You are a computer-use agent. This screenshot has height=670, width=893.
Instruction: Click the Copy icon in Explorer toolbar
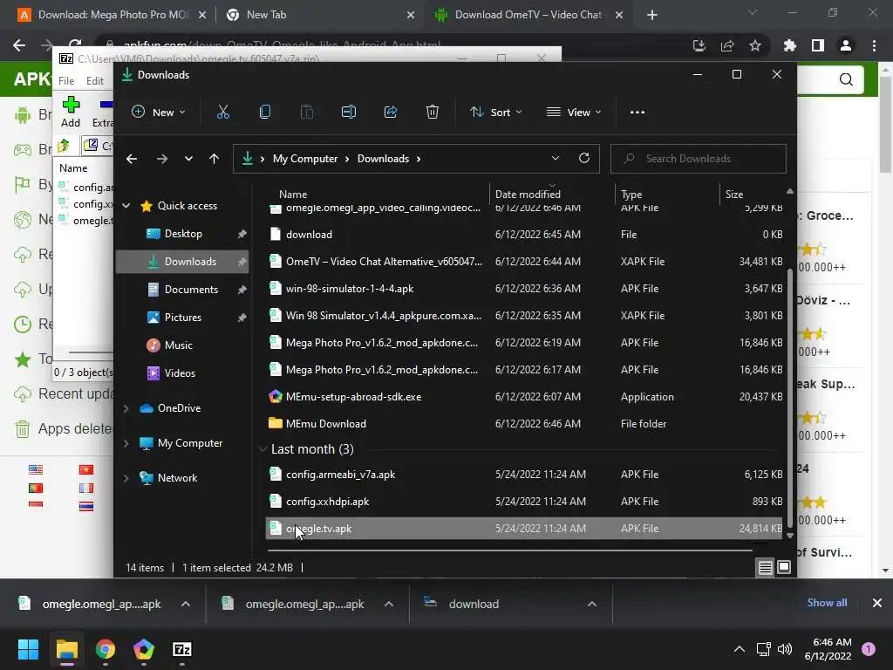click(265, 113)
